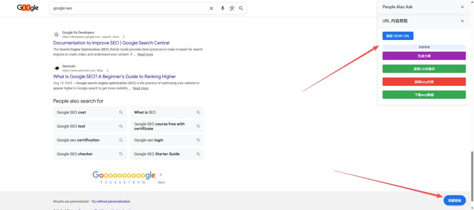Click the 提取 SERP URL button

point(398,36)
